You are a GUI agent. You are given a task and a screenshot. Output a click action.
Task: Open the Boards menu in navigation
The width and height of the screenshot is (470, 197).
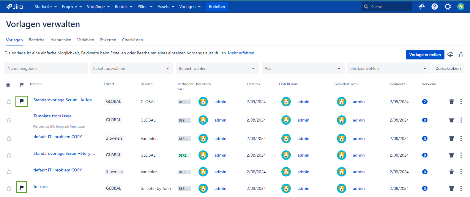point(123,7)
